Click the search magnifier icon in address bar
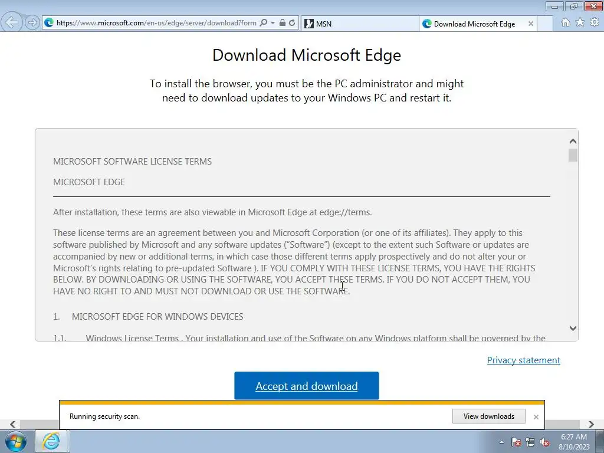 (264, 23)
